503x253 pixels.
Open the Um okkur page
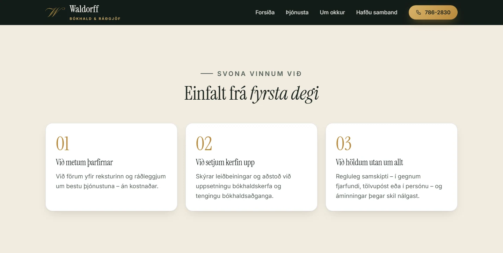(x=332, y=13)
